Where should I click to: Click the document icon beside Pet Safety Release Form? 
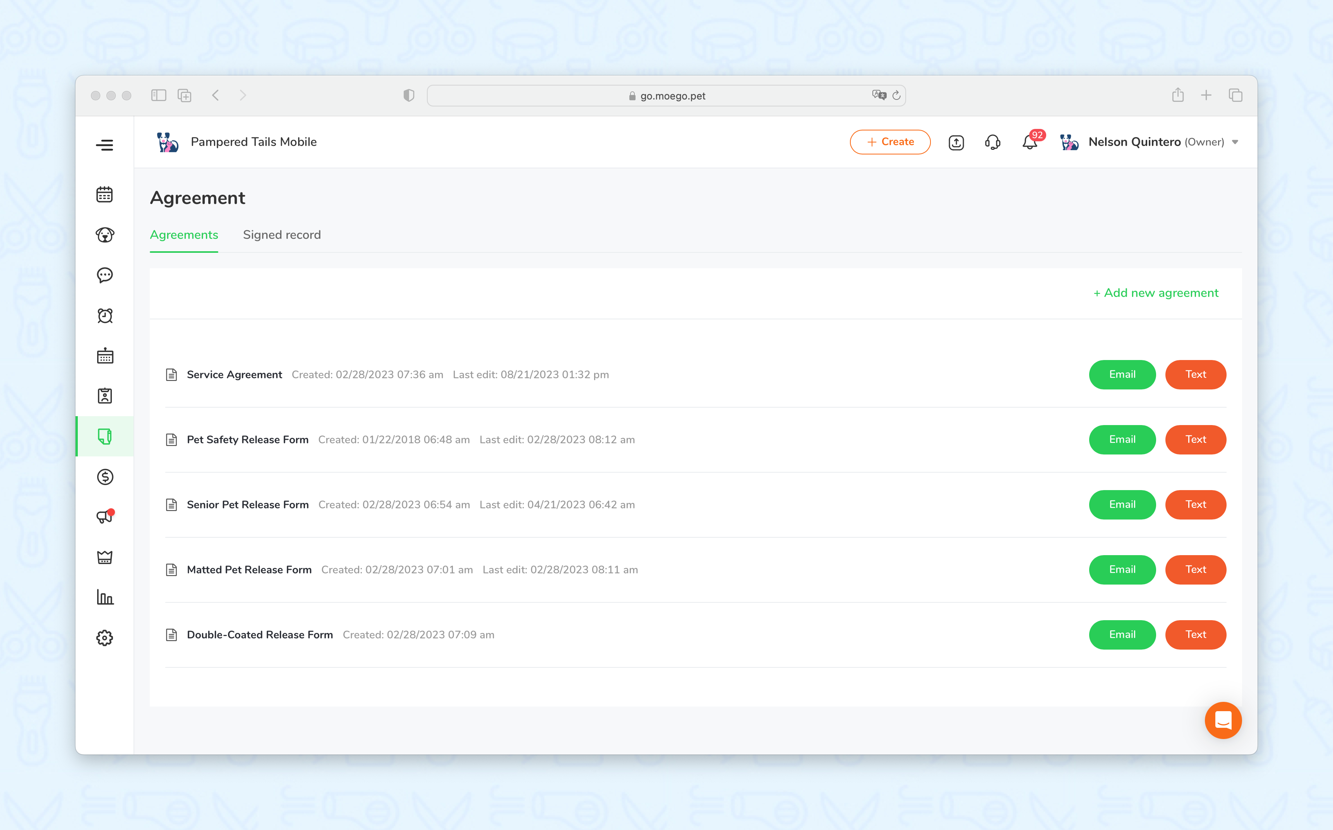171,440
